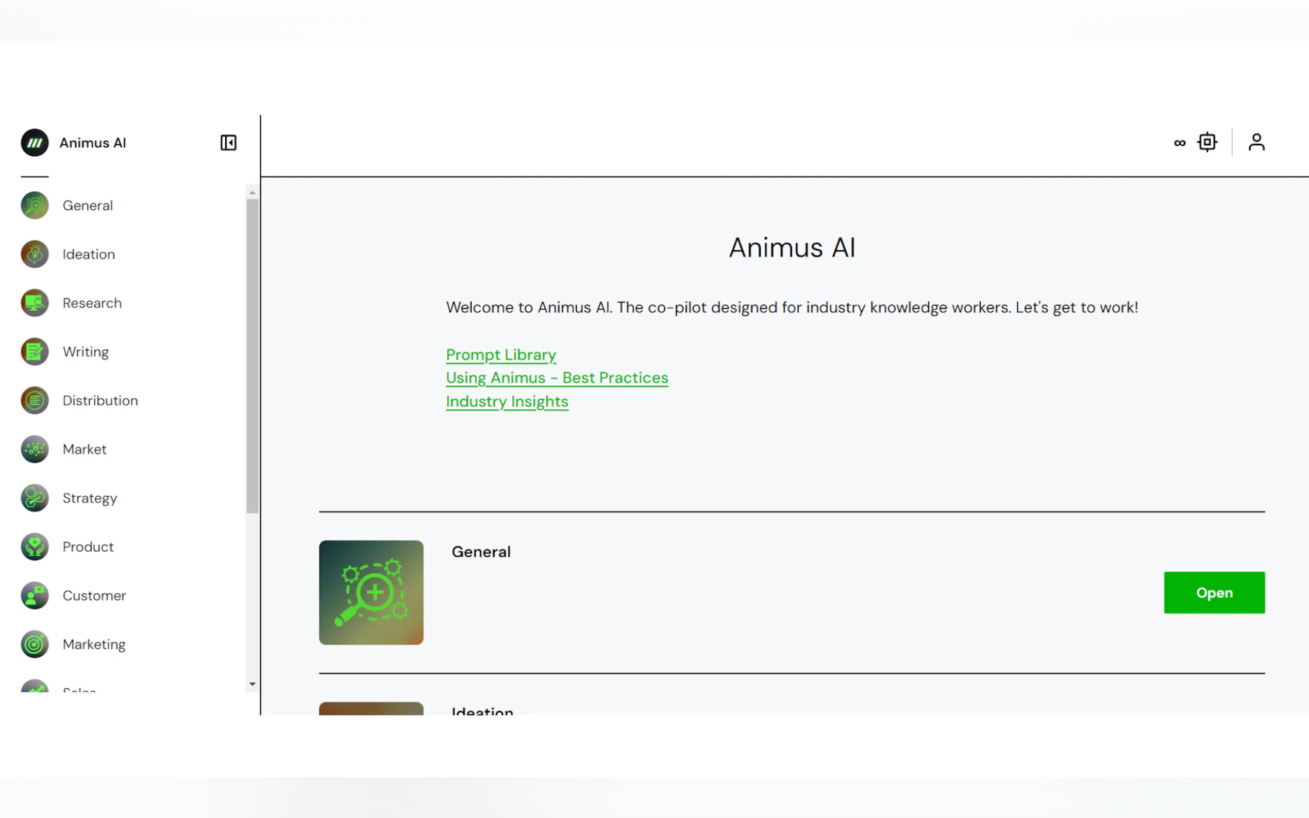Click the Research monitor icon
Image resolution: width=1309 pixels, height=818 pixels.
click(x=35, y=303)
